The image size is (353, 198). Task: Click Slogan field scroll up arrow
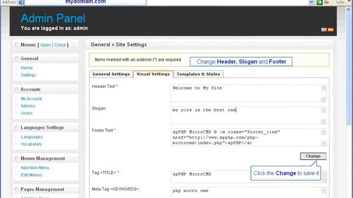click(x=324, y=110)
